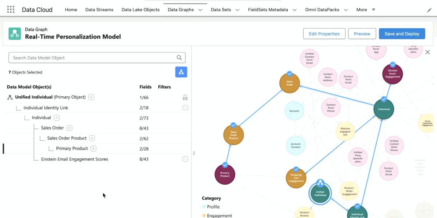Viewport: 437px width, 218px height.
Task: Open the Data Graphs tab dropdown chevron
Action: coord(200,10)
